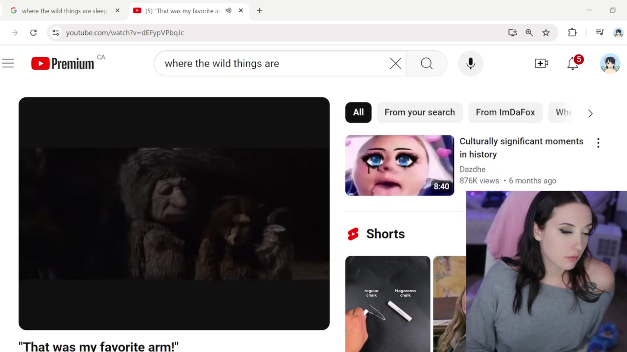
Task: Open the Culturally significant moments thumbnail
Action: [399, 166]
